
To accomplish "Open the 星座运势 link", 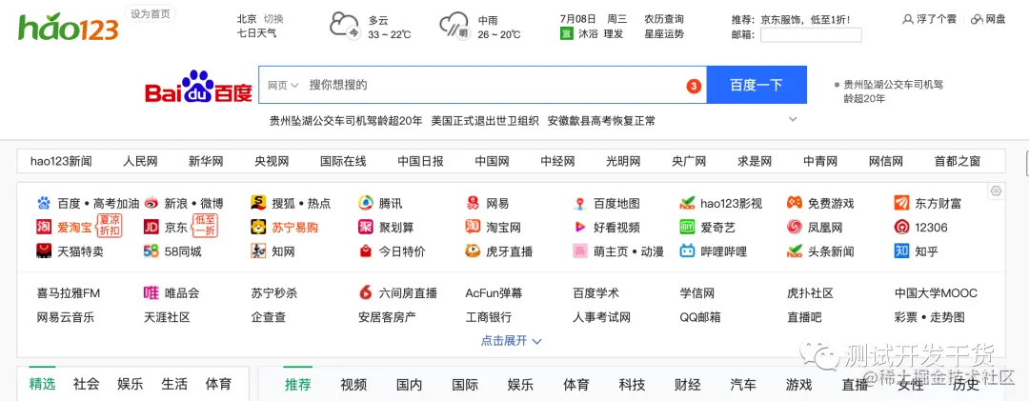I will tap(664, 33).
